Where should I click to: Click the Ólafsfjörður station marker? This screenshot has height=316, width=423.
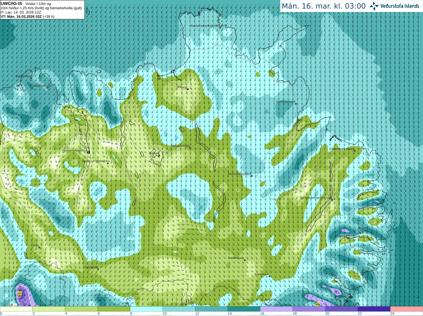(x=48, y=88)
